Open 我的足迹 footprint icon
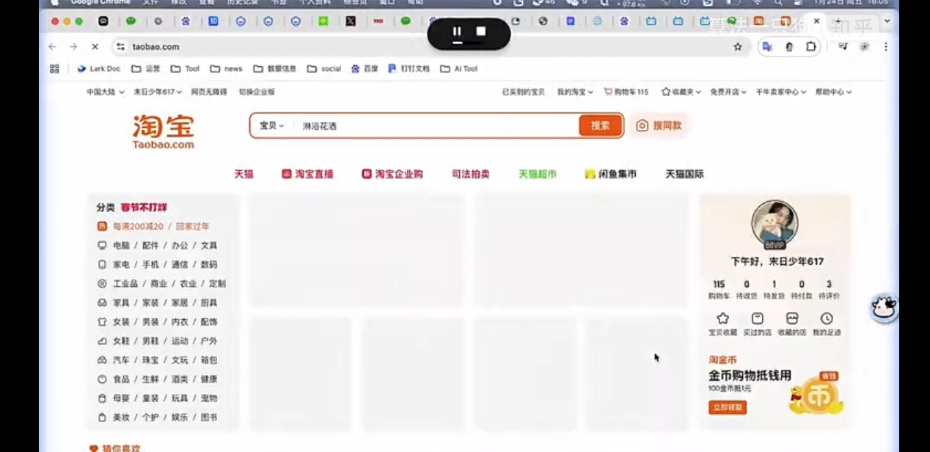This screenshot has width=930, height=452. (x=827, y=318)
